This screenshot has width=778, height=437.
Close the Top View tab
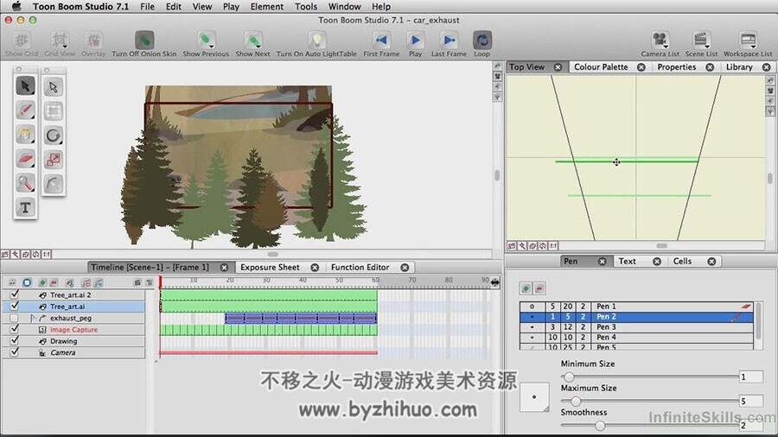coord(558,66)
